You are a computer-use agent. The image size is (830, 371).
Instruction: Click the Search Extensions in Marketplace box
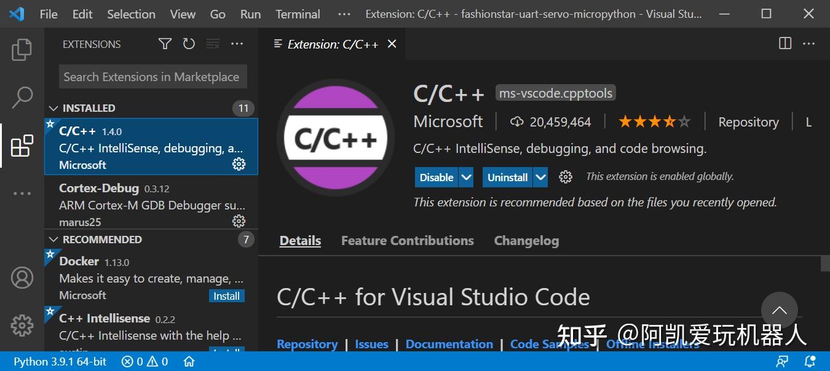152,76
